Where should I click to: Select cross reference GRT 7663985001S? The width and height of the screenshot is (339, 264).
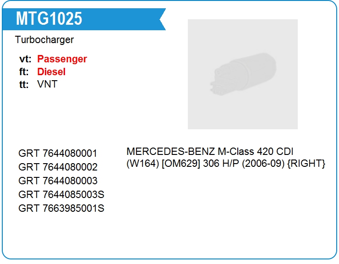(x=61, y=208)
